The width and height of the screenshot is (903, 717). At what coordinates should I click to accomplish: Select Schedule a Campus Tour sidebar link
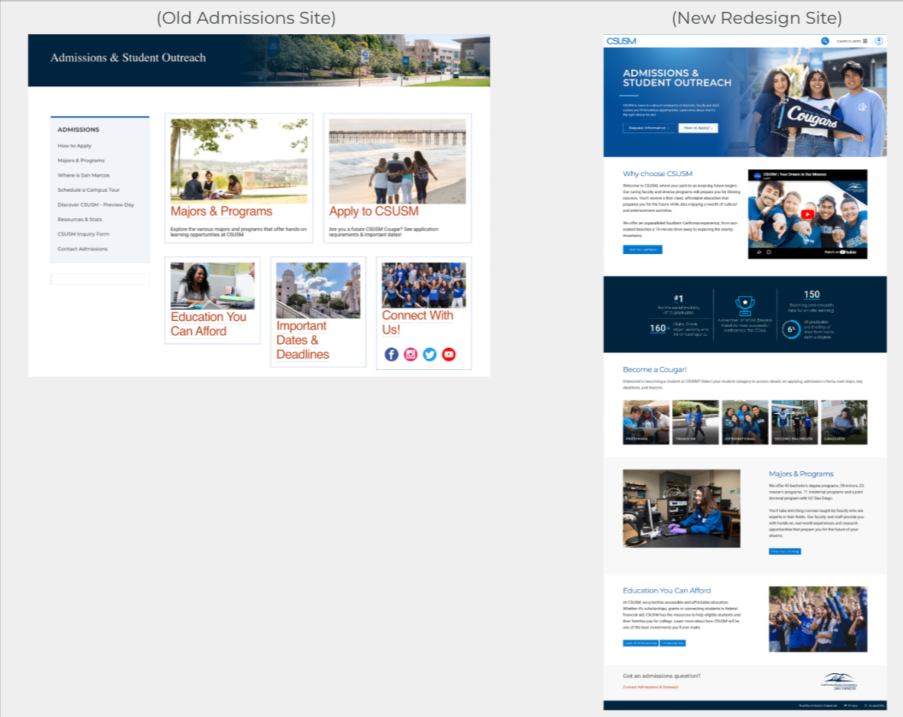(x=89, y=189)
